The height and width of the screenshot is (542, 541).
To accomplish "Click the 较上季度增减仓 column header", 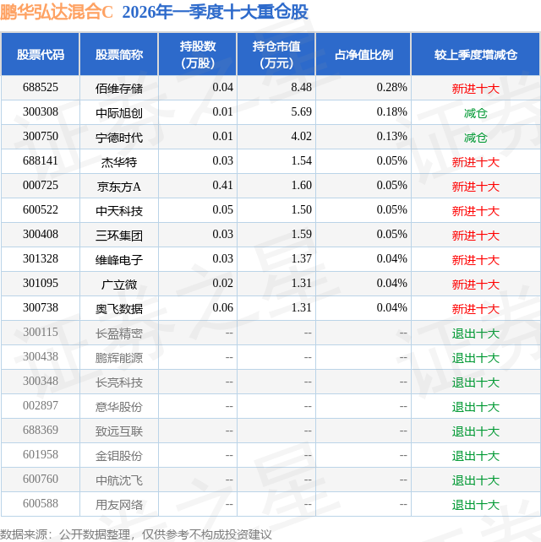I will (476, 55).
